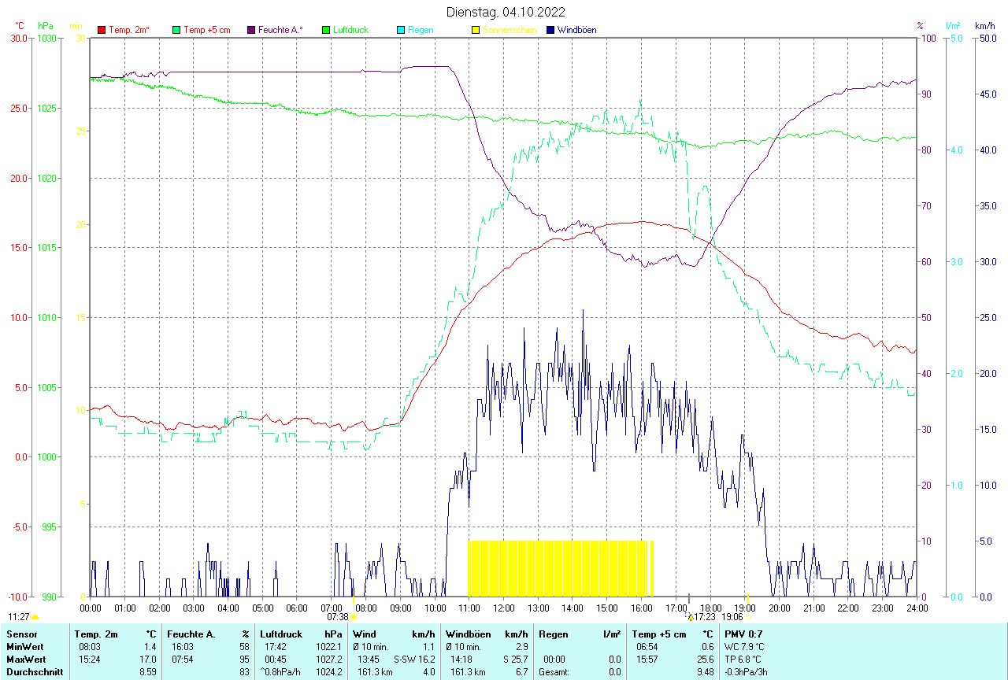This screenshot has width=1008, height=680.
Task: Select the 'Windböen' legend label
Action: (x=576, y=30)
